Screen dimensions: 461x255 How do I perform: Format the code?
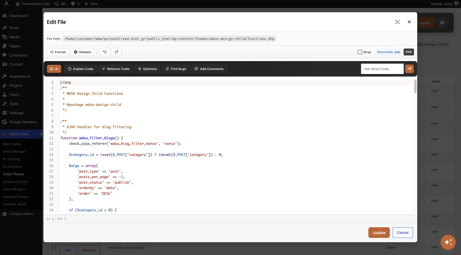click(x=58, y=52)
